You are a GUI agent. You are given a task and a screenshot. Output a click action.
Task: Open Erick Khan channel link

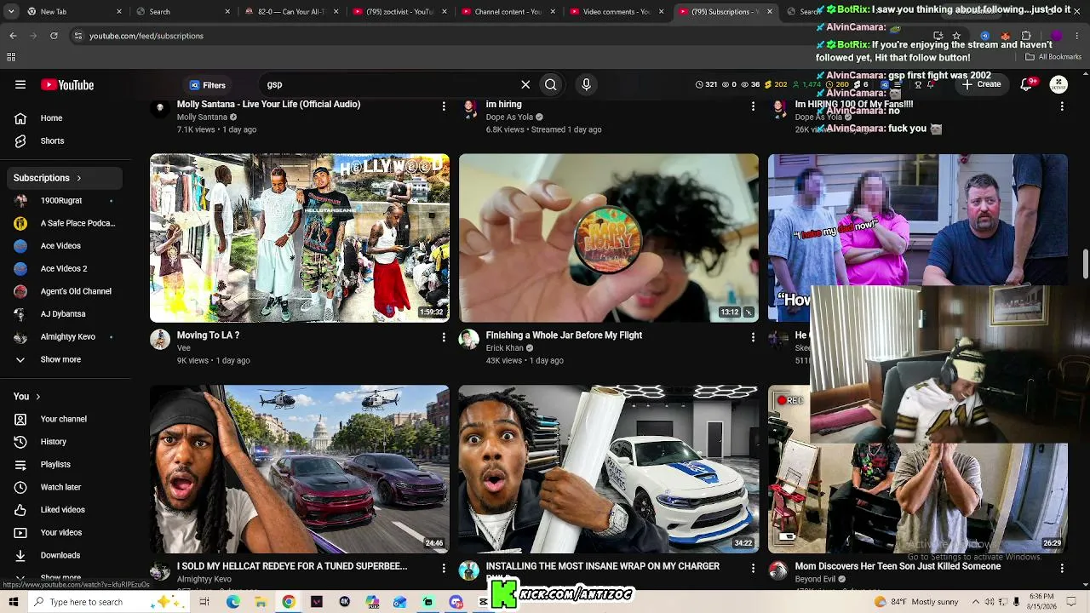[x=505, y=348]
